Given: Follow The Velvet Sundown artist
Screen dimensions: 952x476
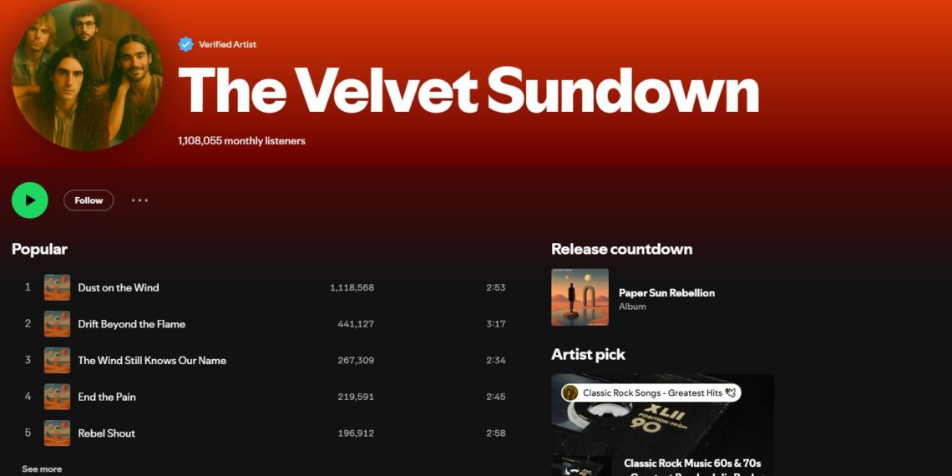Looking at the screenshot, I should click(89, 200).
